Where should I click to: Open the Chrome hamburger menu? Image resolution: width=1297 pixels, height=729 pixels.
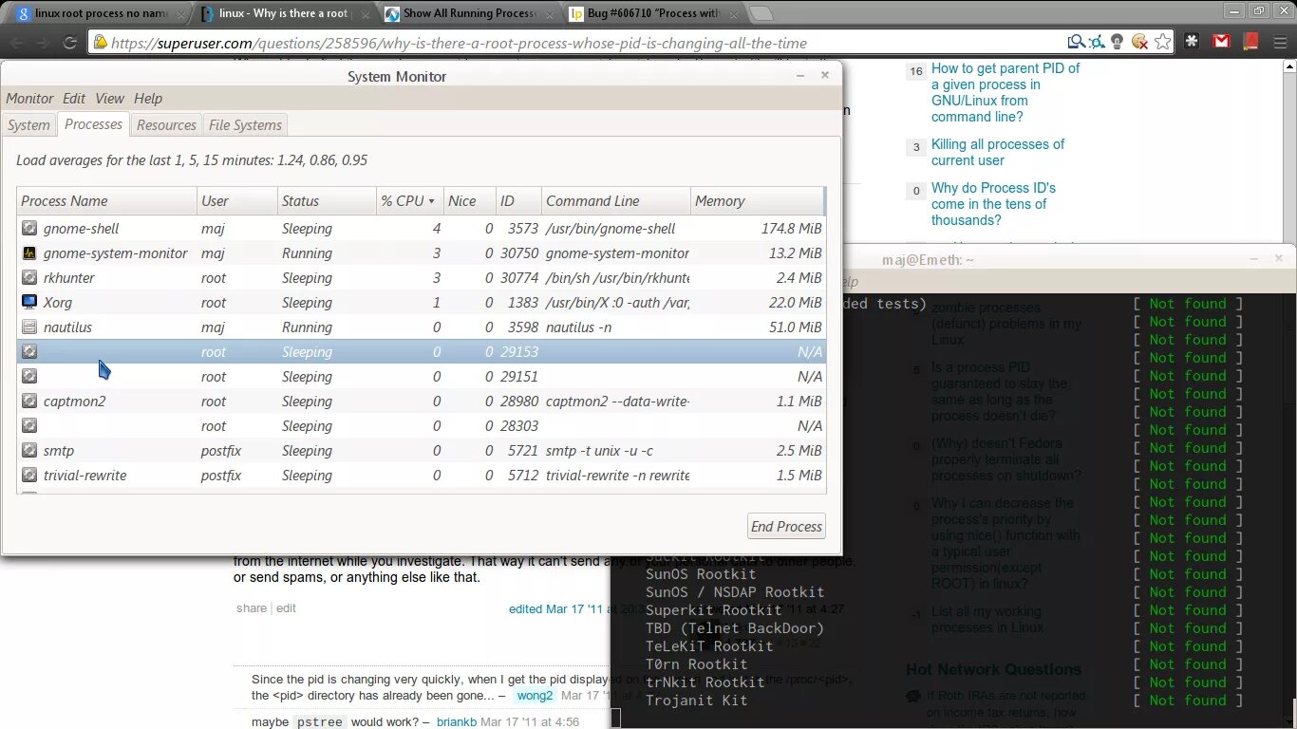coord(1279,42)
